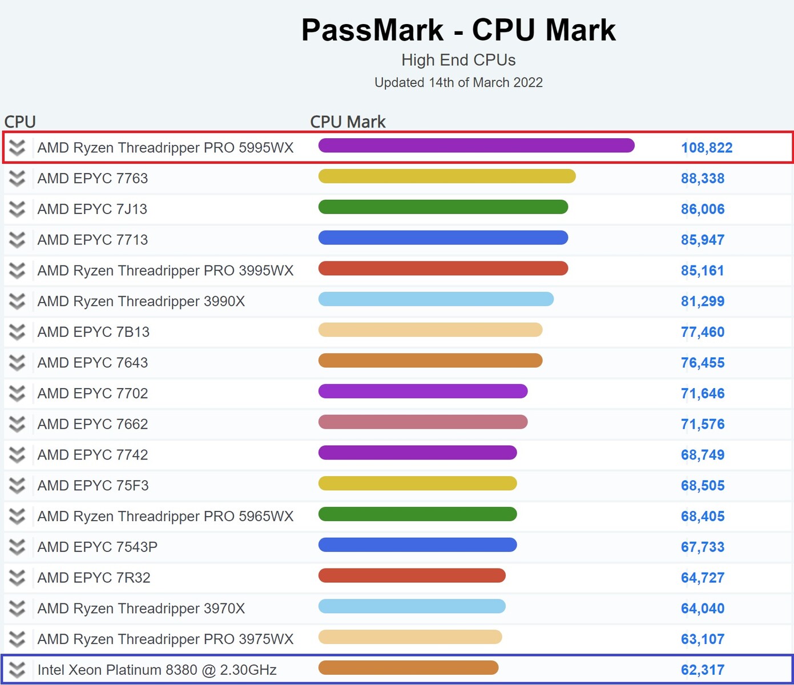Screen dimensions: 794x685
Task: Click the chevron beside Intel Xeon Platinum 8380
Action: click(18, 670)
